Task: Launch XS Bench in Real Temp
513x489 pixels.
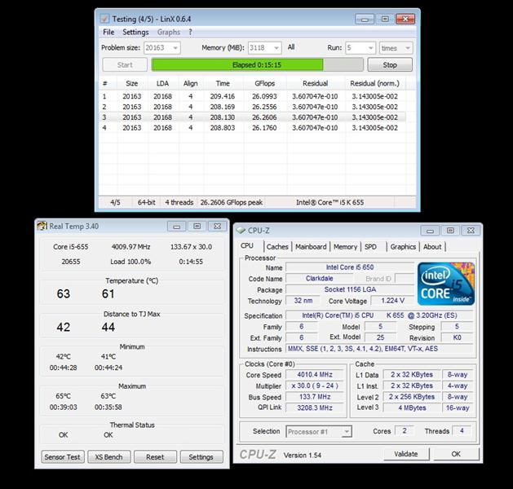Action: [x=108, y=457]
